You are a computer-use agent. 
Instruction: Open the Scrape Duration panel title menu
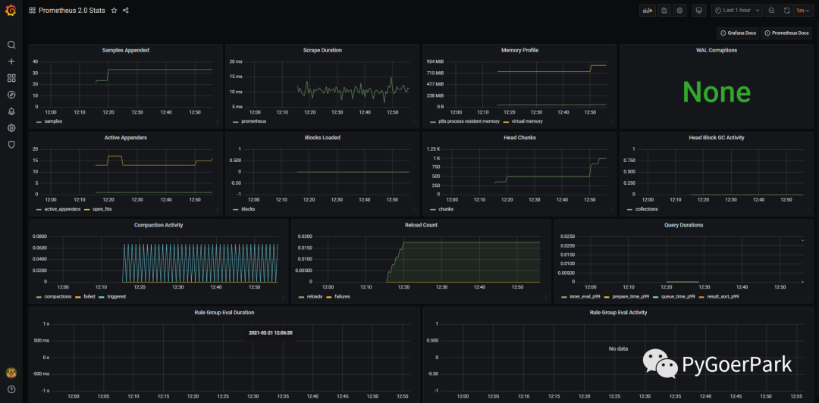[322, 50]
